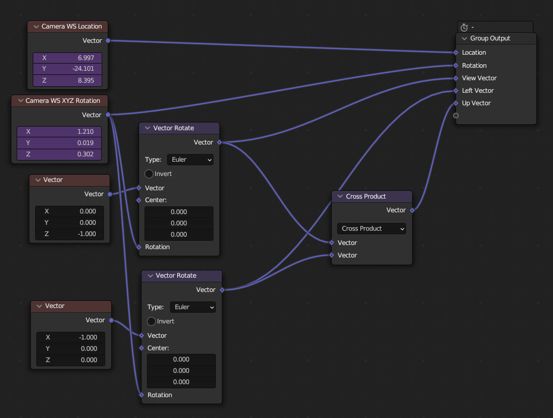Click the X 0.000 field in the upper Vector node

70,211
